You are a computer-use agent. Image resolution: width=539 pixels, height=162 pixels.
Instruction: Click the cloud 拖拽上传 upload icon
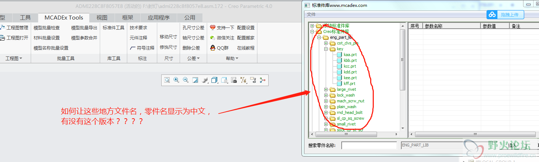point(492,14)
